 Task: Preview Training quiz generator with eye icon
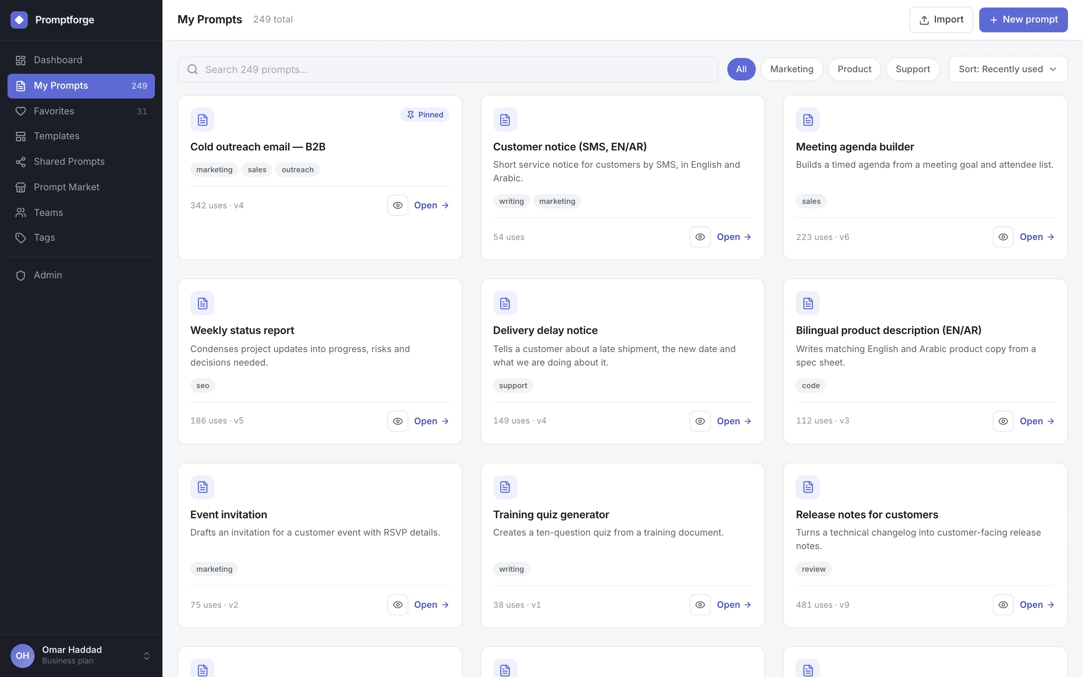pos(700,605)
